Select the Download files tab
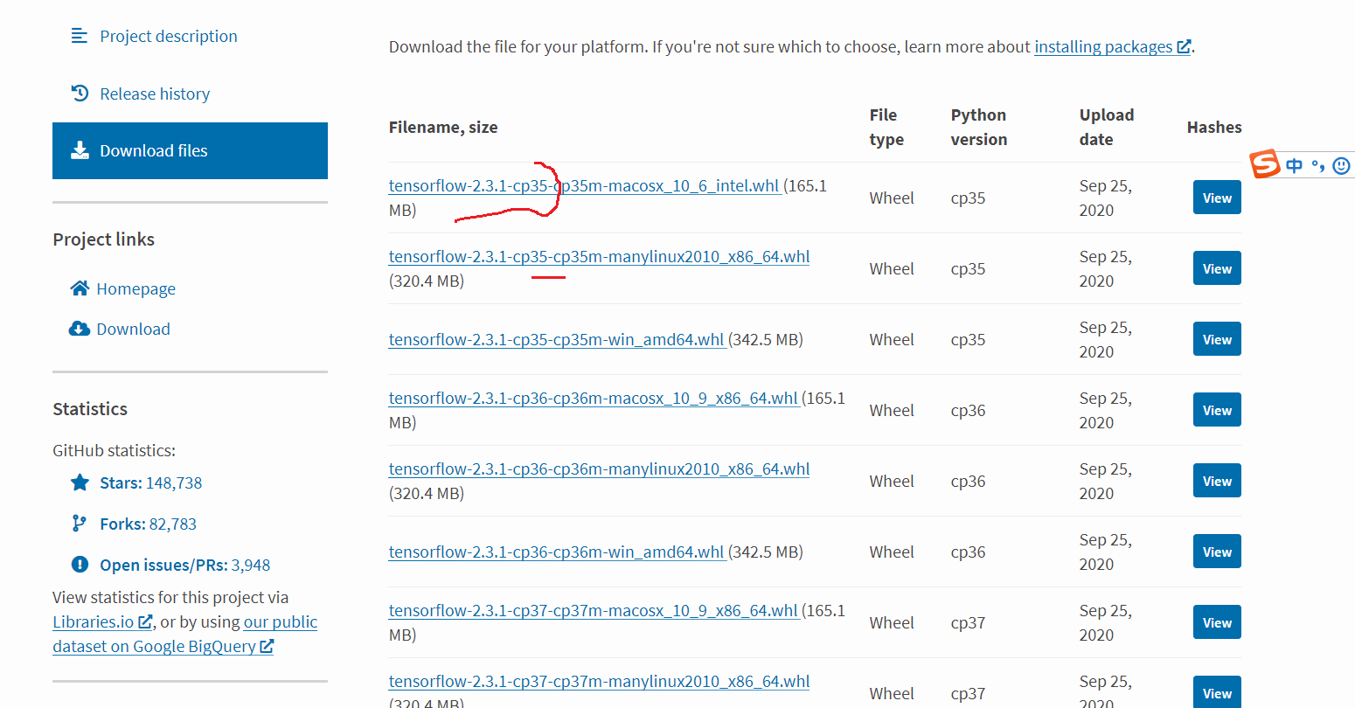 click(x=190, y=150)
